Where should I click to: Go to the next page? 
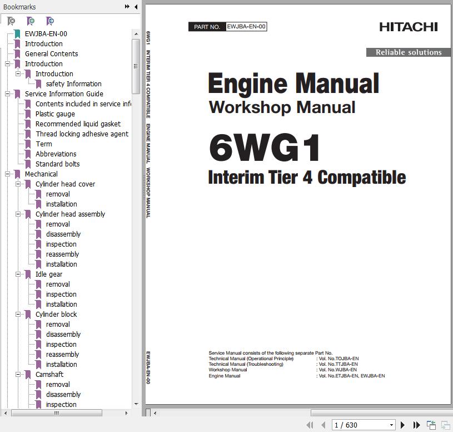pos(402,425)
